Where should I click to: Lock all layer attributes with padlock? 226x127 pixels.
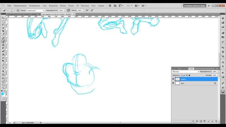(x=189, y=75)
